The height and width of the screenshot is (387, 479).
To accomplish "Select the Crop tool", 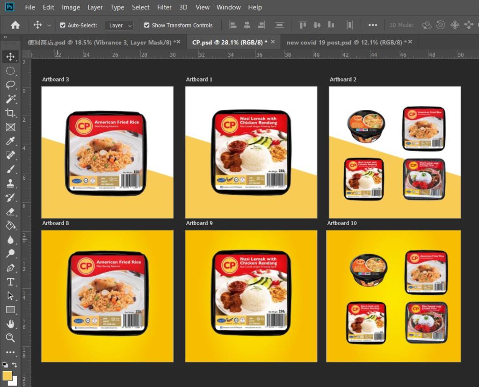I will coord(10,113).
